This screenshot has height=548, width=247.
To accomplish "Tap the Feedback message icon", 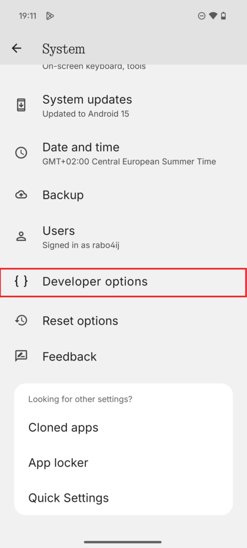I will (x=21, y=356).
